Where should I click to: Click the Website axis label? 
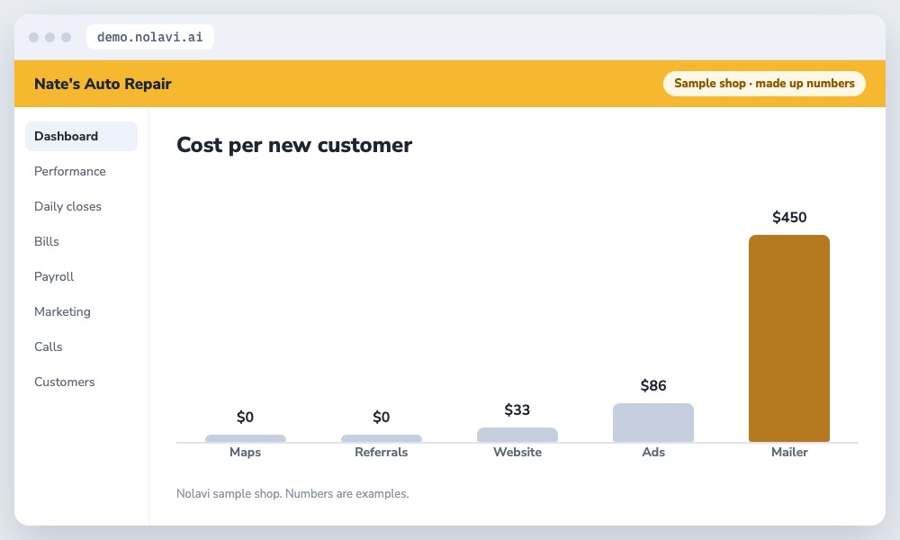517,452
